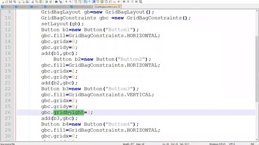Viewport: 259px width, 145px height.
Task: Click the Java source file status entry
Action: pos(7,144)
